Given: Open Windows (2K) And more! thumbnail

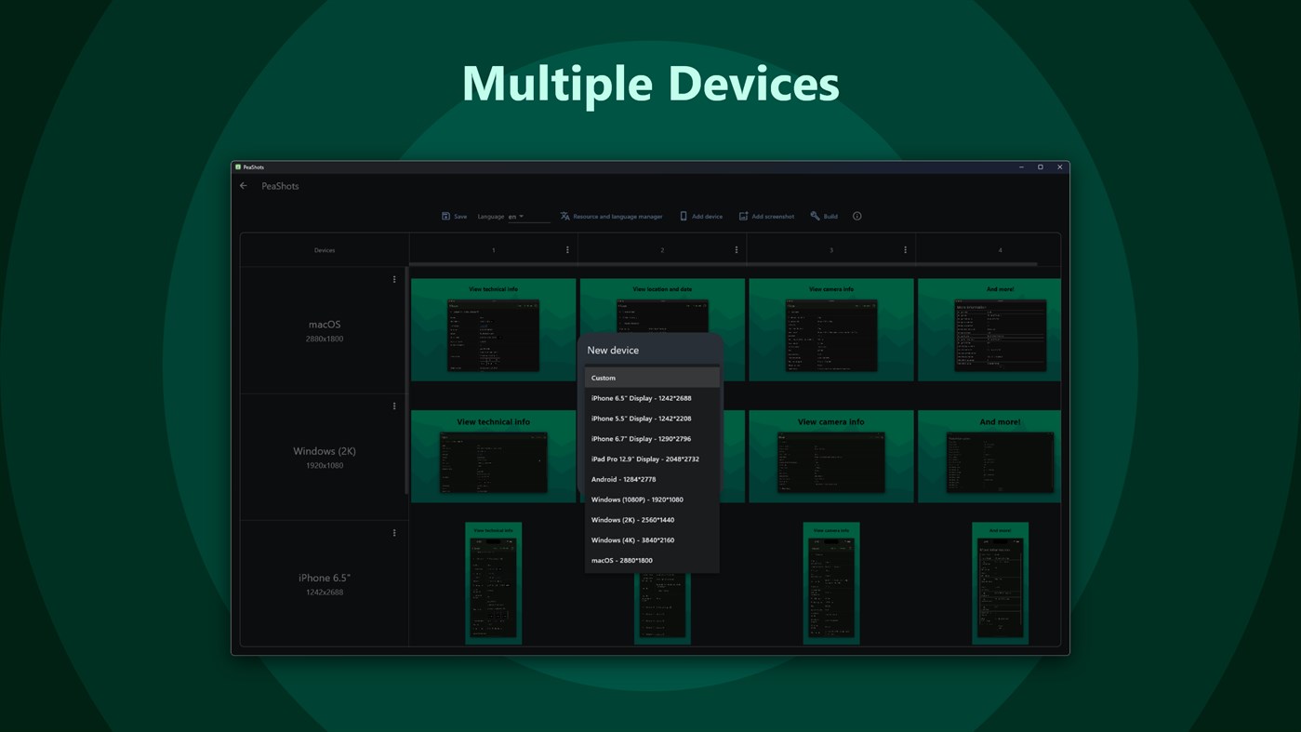Looking at the screenshot, I should (989, 457).
